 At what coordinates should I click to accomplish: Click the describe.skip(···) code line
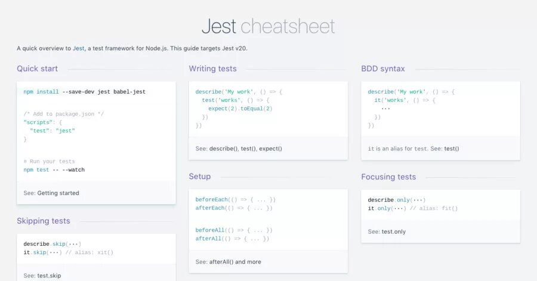click(x=53, y=244)
